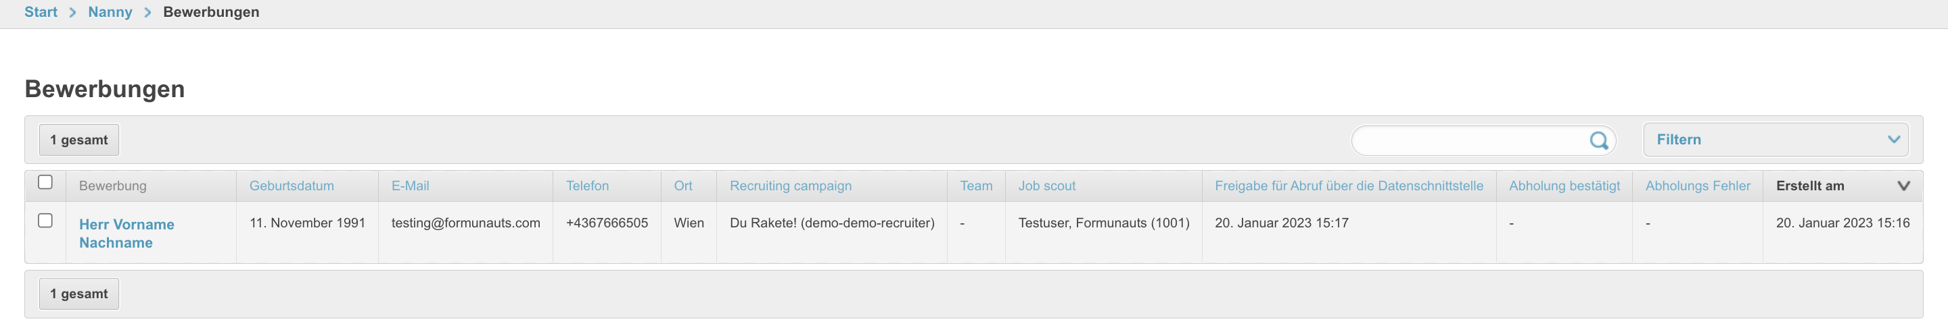Screen dimensions: 1948x336
Task: Click the Filtern dropdown chevron
Action: click(1894, 140)
